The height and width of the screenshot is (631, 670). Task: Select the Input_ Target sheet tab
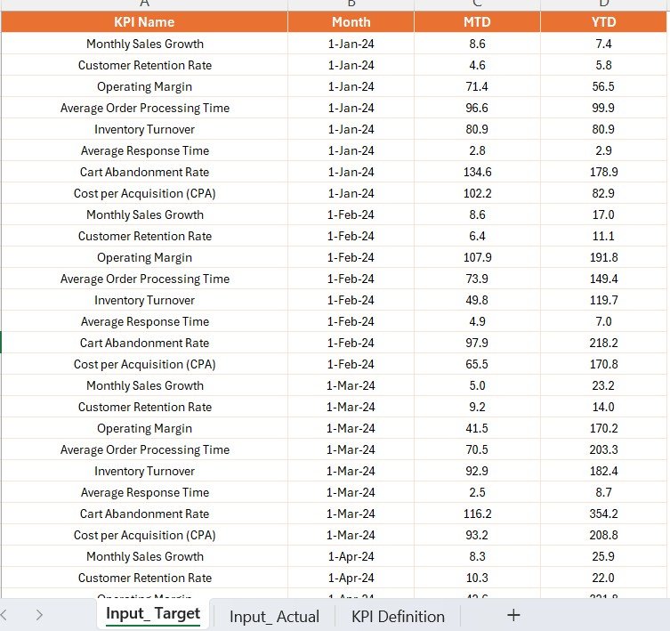click(153, 614)
